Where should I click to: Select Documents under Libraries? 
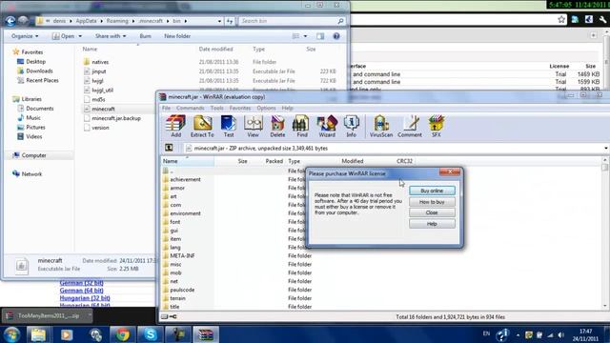tap(40, 109)
